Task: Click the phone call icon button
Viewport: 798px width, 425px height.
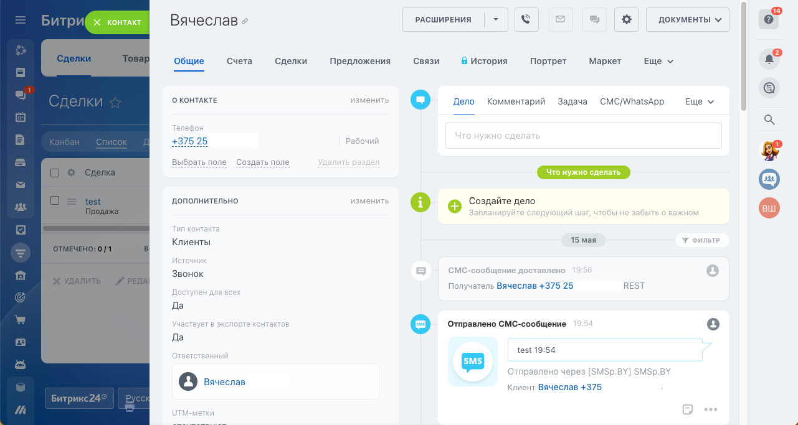Action: (x=526, y=19)
